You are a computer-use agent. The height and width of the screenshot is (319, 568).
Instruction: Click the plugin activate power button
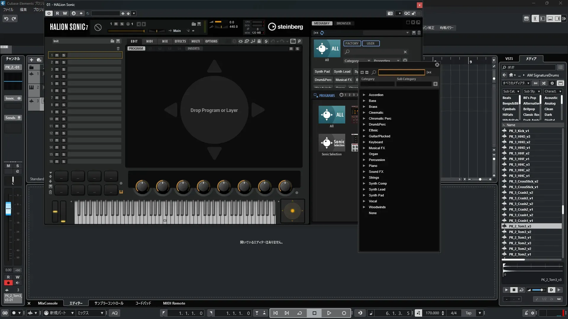pyautogui.click(x=49, y=13)
